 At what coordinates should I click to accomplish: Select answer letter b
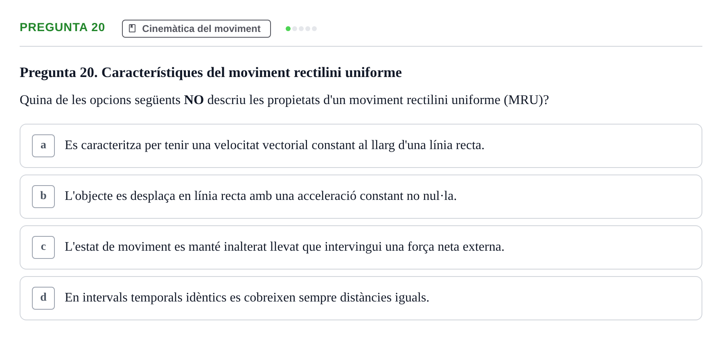(43, 197)
